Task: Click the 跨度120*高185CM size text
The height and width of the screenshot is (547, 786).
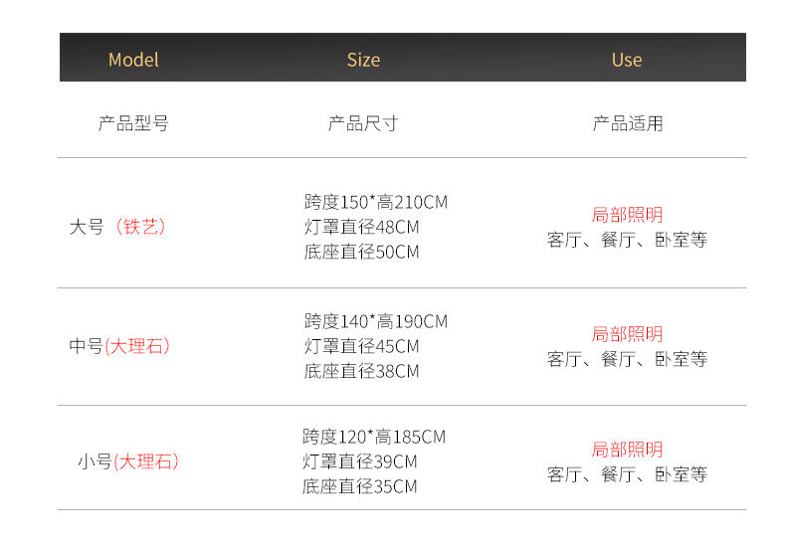Action: [374, 437]
